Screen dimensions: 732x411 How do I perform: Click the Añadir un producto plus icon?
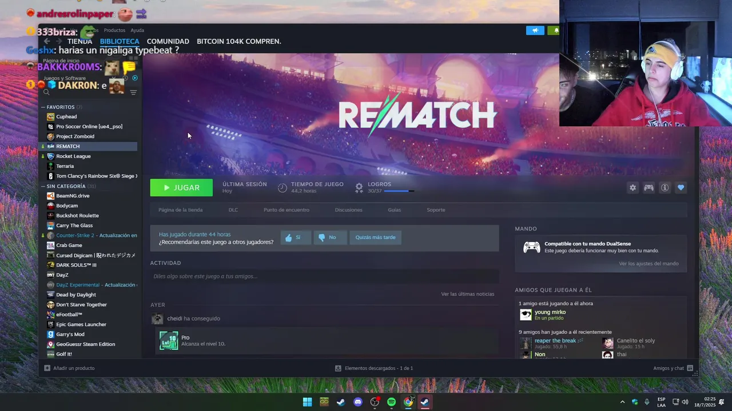pos(47,368)
